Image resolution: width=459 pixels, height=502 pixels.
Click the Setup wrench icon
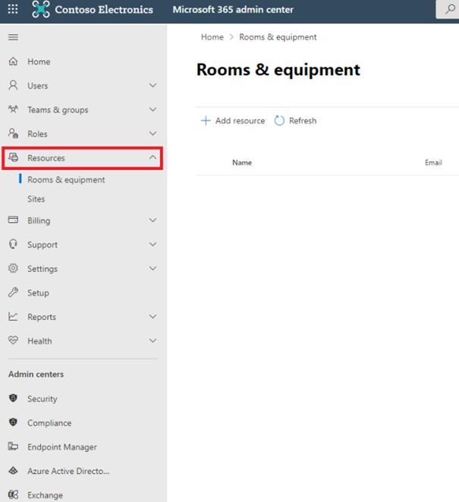pyautogui.click(x=13, y=292)
